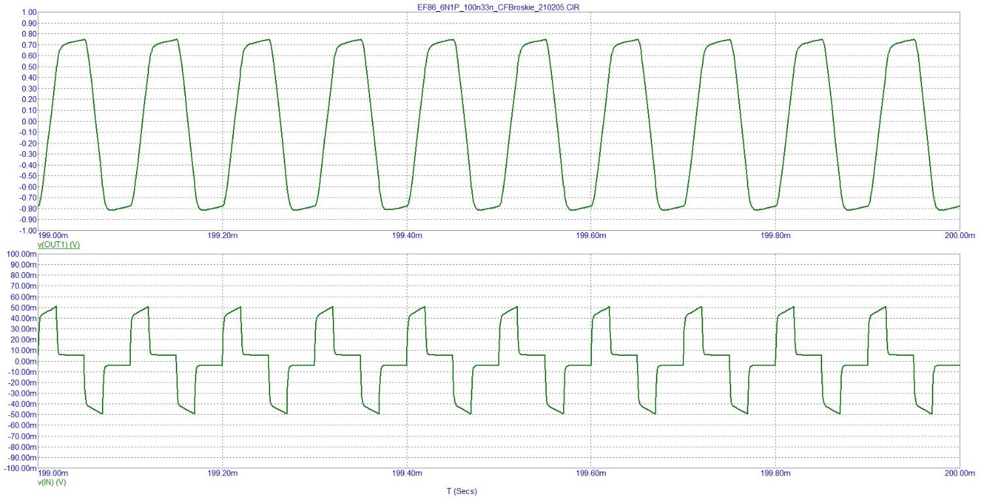Click the -1.00 y-axis tick label
Screen dimensions: 981x503
click(x=27, y=231)
